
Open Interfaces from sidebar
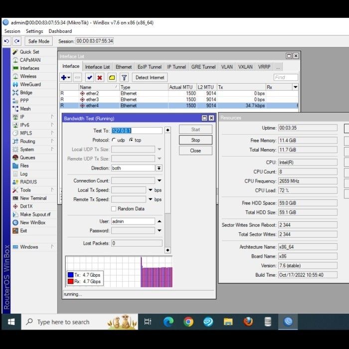click(x=29, y=68)
